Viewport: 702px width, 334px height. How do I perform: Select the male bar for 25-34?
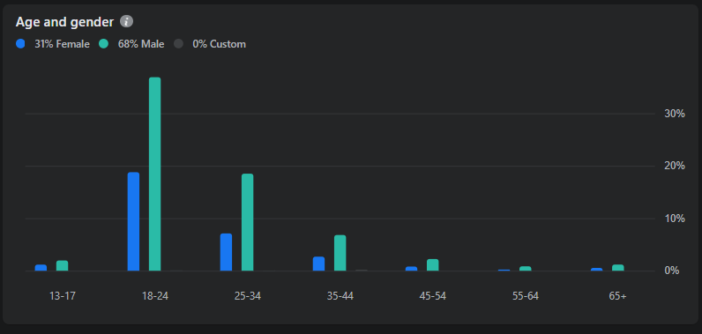click(x=248, y=222)
